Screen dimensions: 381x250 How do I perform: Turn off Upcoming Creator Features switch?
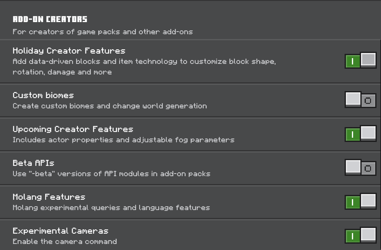[361, 134]
